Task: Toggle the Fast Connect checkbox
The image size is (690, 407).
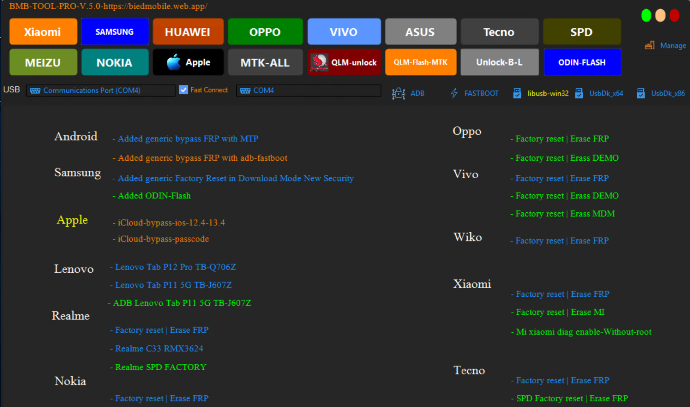Action: click(184, 90)
